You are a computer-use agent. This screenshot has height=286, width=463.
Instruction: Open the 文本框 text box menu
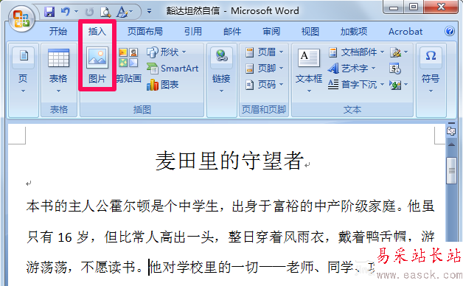309,71
